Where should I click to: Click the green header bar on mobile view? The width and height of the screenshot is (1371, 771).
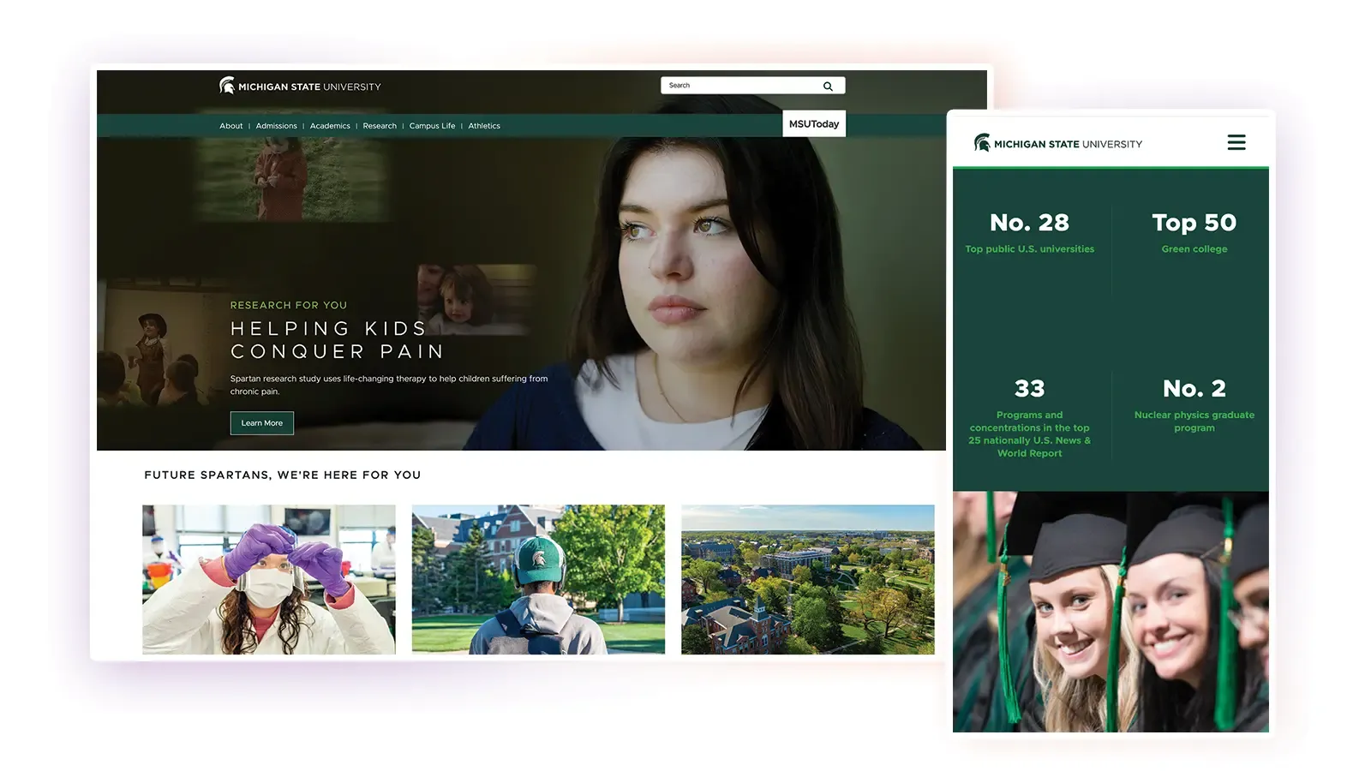[1111, 166]
